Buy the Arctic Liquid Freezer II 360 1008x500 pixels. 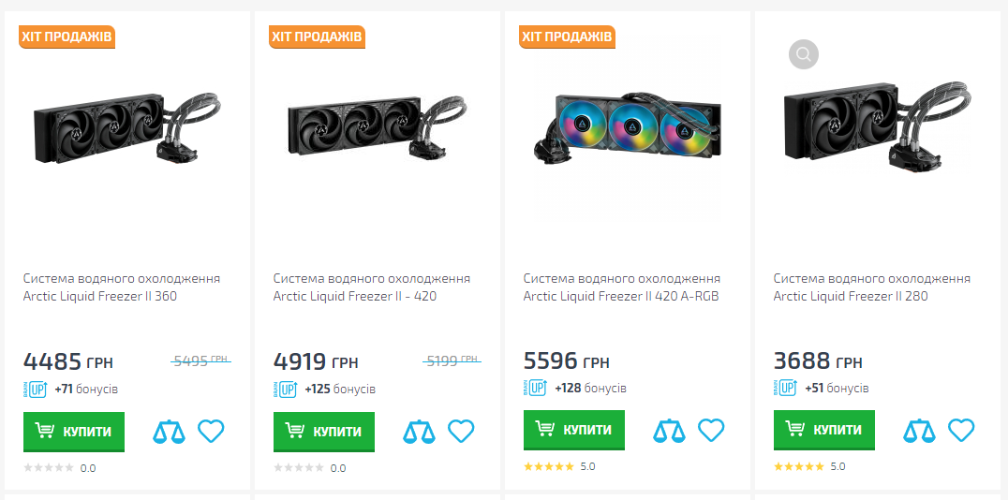point(74,431)
